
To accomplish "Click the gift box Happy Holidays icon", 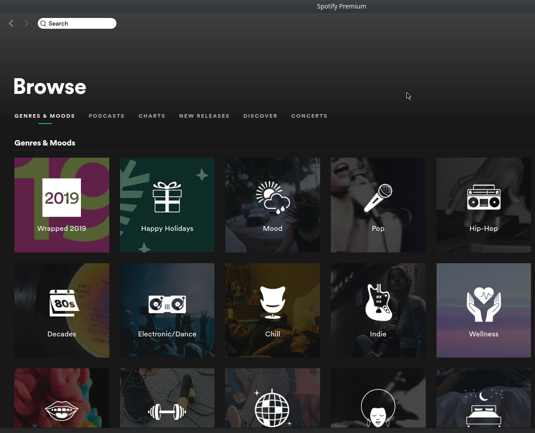I will click(x=167, y=197).
